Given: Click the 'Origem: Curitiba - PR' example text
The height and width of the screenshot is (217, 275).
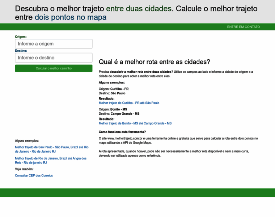Looking at the screenshot, I should 114,89.
